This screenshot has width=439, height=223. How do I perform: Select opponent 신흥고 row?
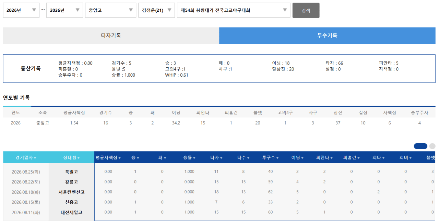71,202
